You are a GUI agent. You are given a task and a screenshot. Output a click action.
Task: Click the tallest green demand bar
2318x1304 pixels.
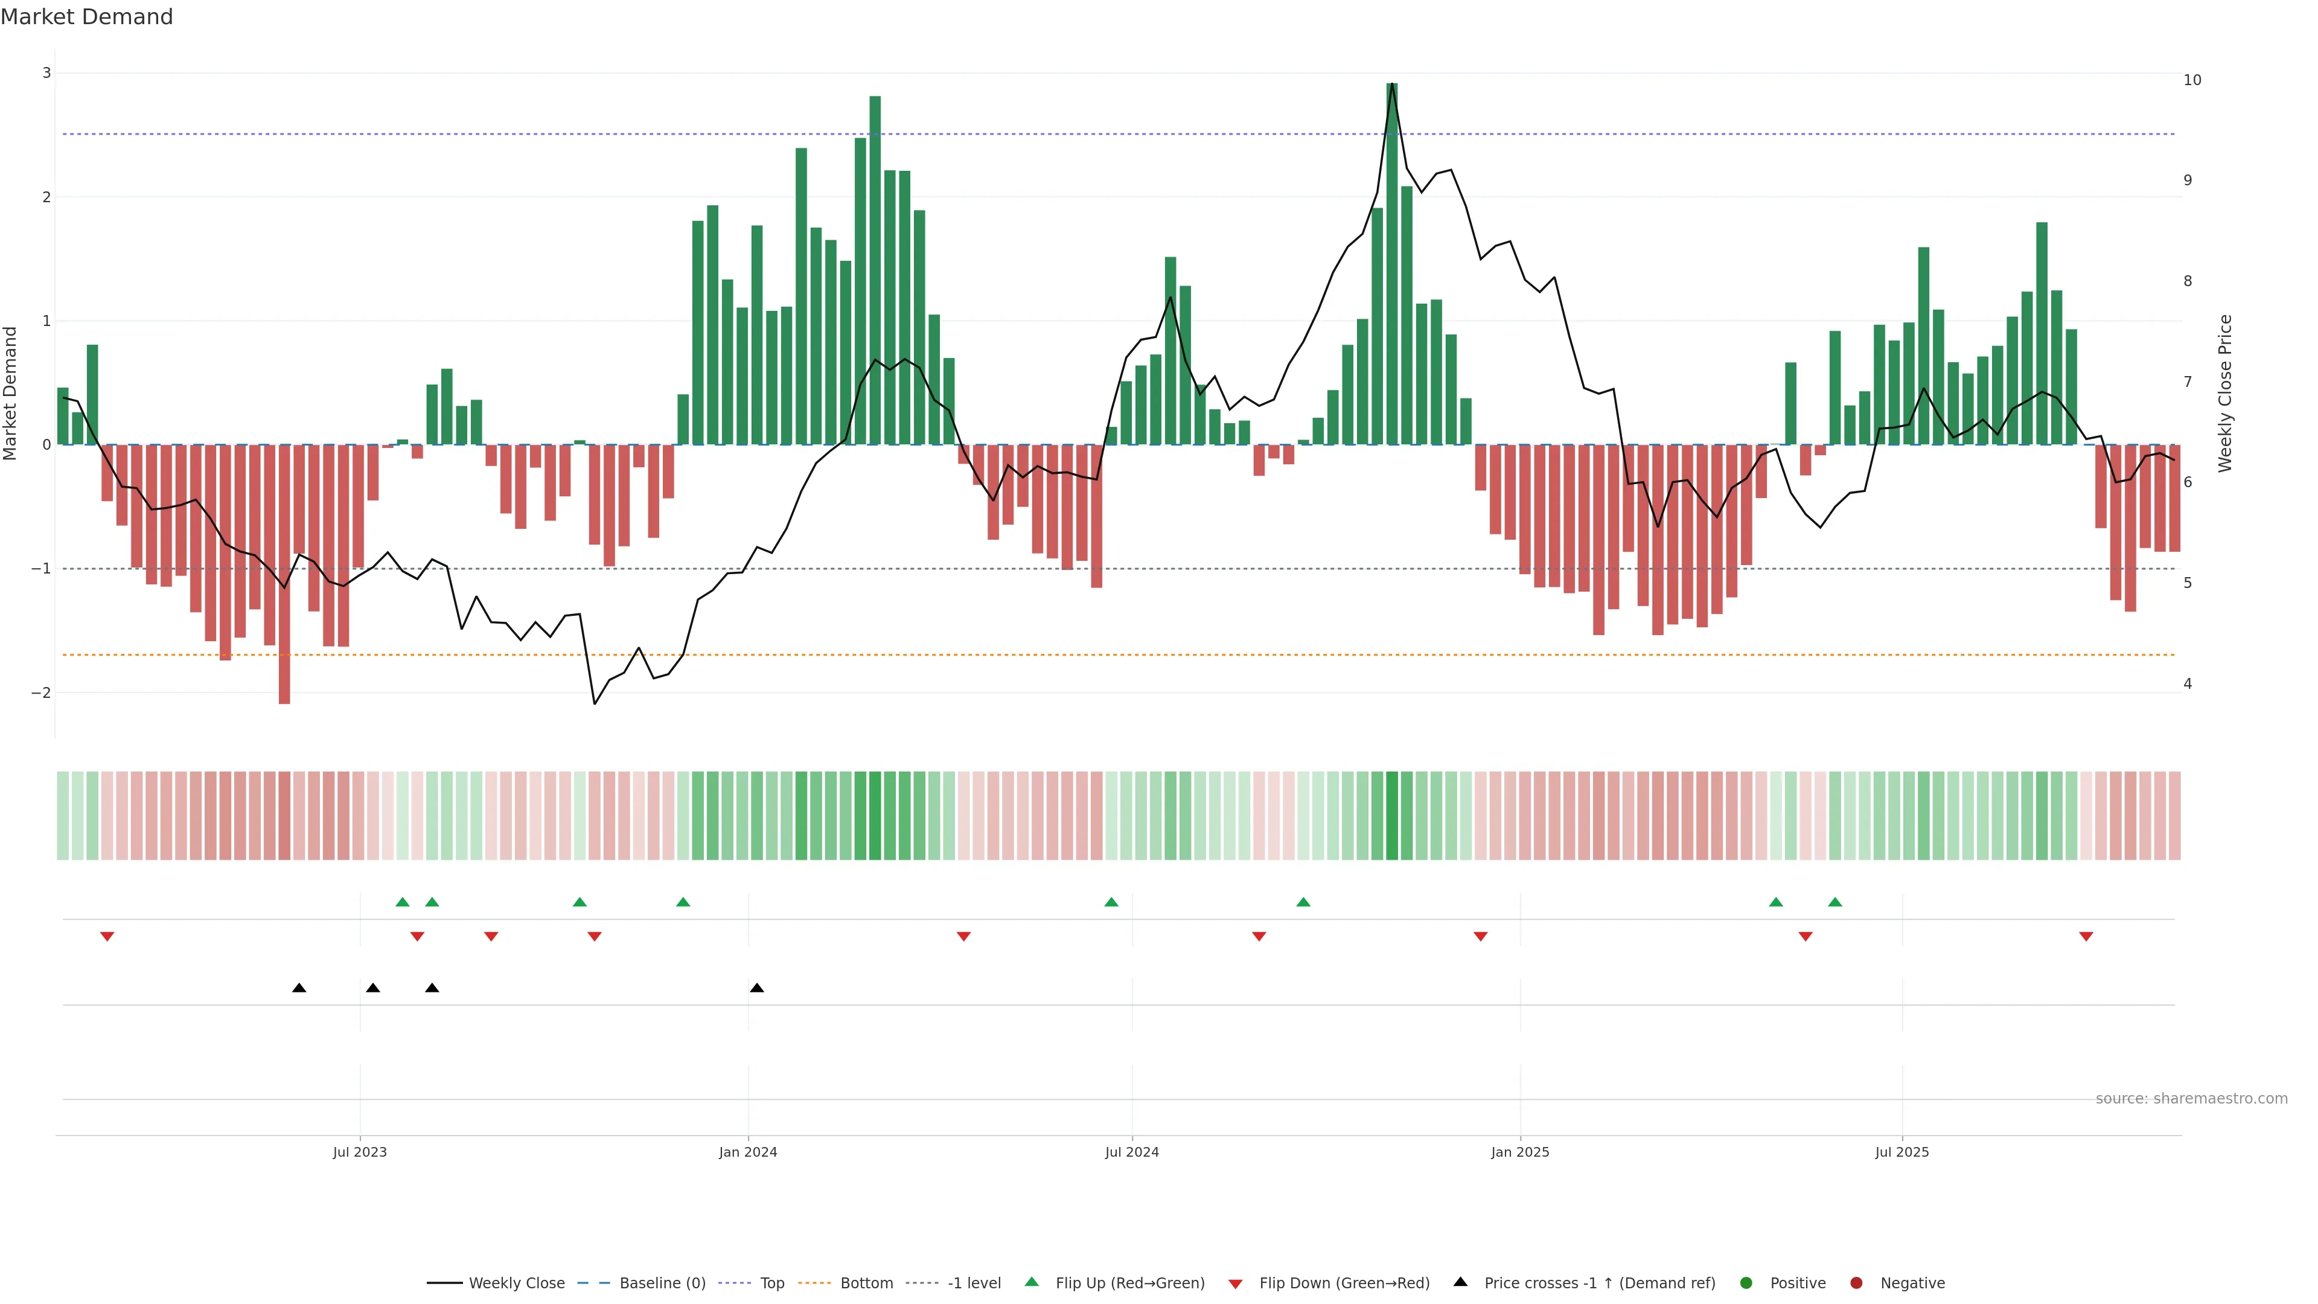(1392, 270)
